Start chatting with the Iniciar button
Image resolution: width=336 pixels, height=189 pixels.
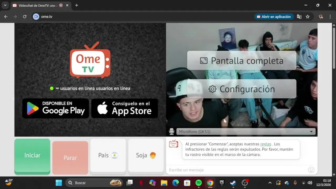pyautogui.click(x=32, y=156)
